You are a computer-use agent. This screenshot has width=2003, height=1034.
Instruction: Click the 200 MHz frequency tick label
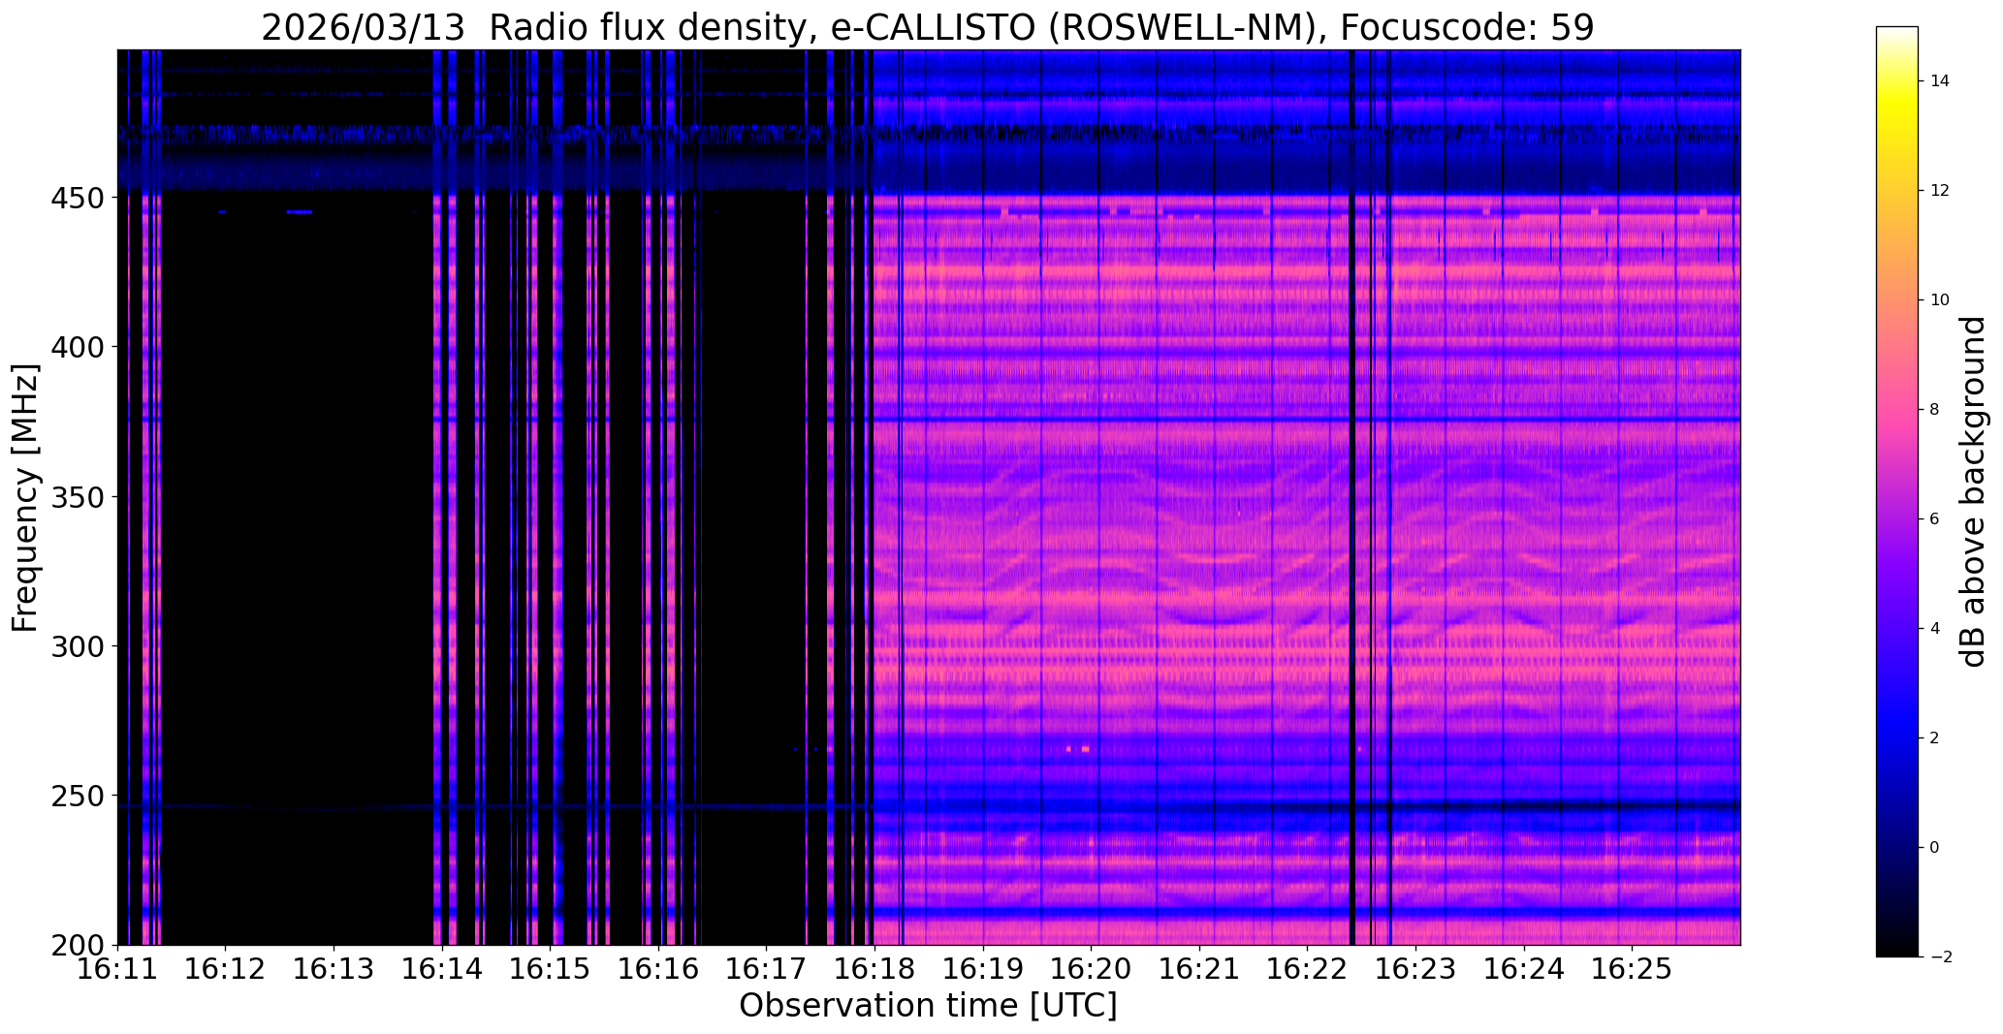click(79, 945)
